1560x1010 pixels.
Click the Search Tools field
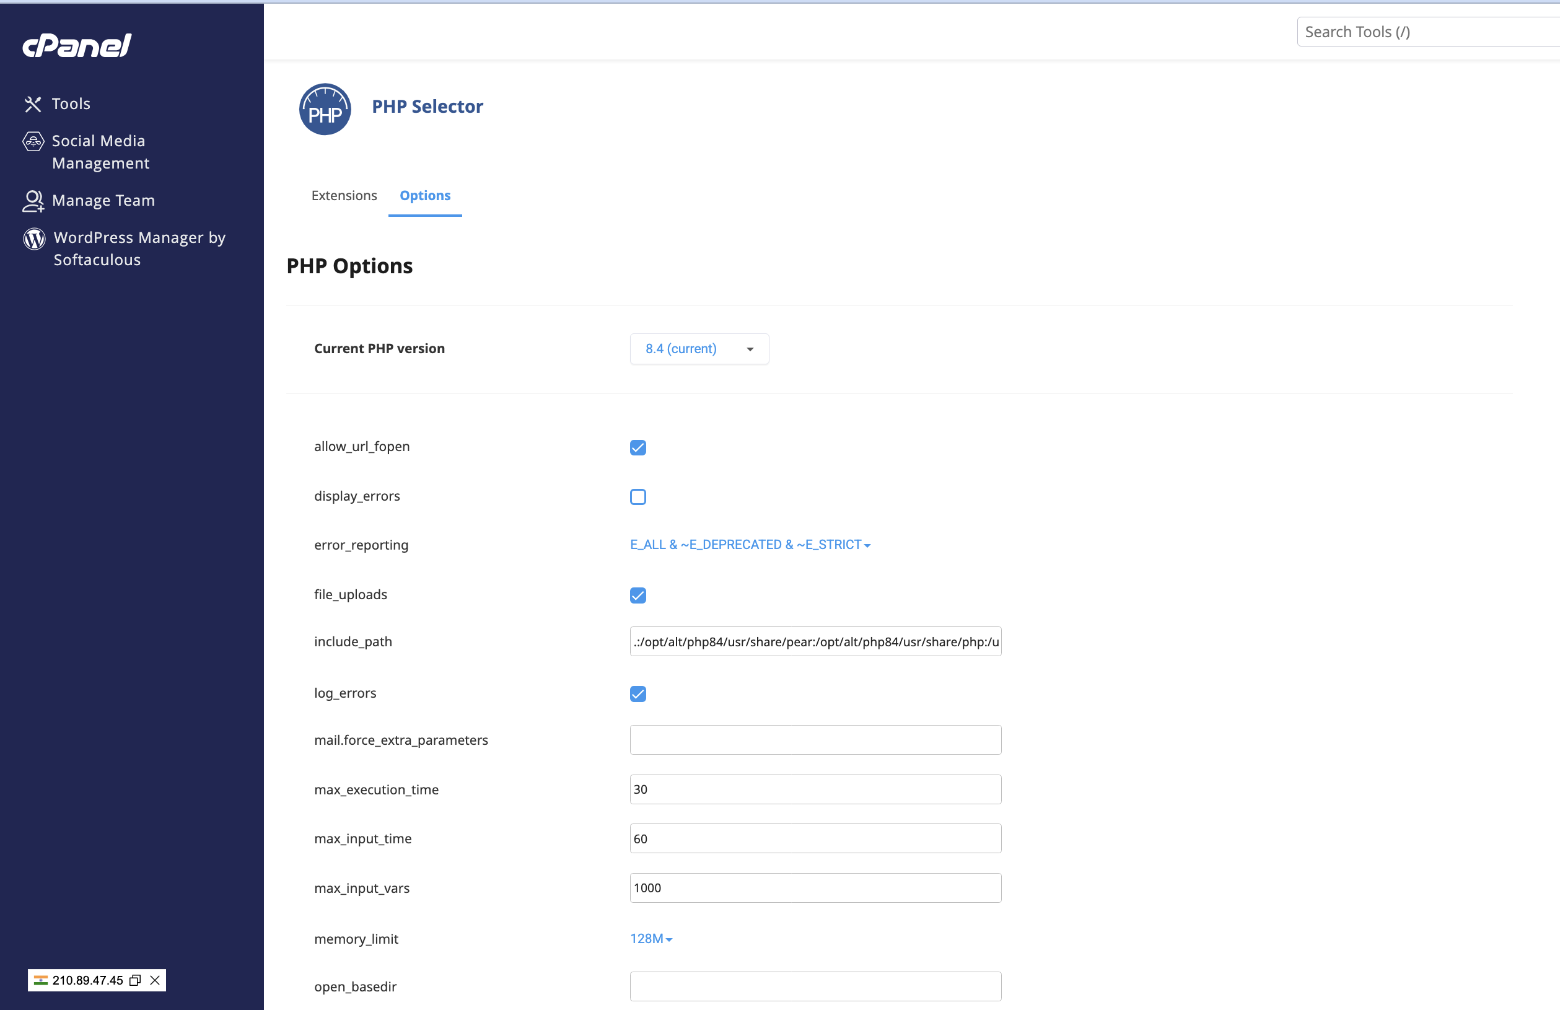pos(1422,32)
